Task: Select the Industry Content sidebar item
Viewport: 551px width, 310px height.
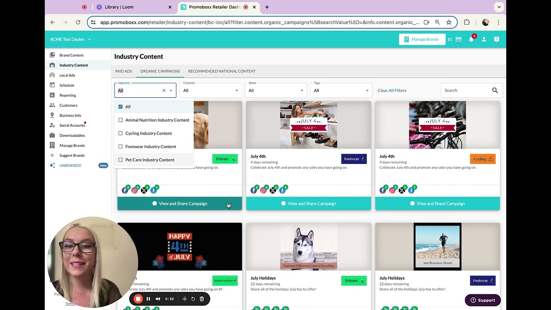Action: 77,65
